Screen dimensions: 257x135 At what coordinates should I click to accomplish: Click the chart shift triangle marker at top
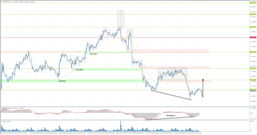point(200,1)
